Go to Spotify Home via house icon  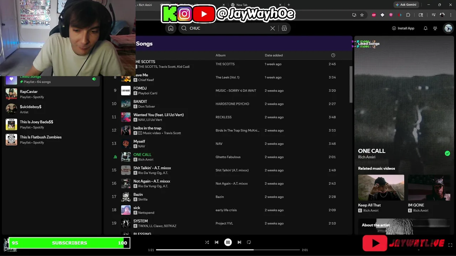point(171,28)
